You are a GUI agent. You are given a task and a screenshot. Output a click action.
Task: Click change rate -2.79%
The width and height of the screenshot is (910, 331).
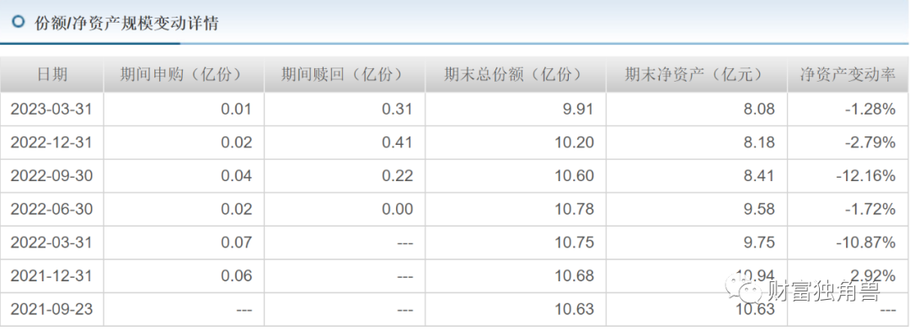point(870,142)
